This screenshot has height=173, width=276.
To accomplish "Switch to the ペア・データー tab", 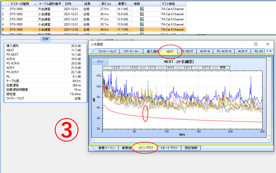I will pyautogui.click(x=131, y=52).
